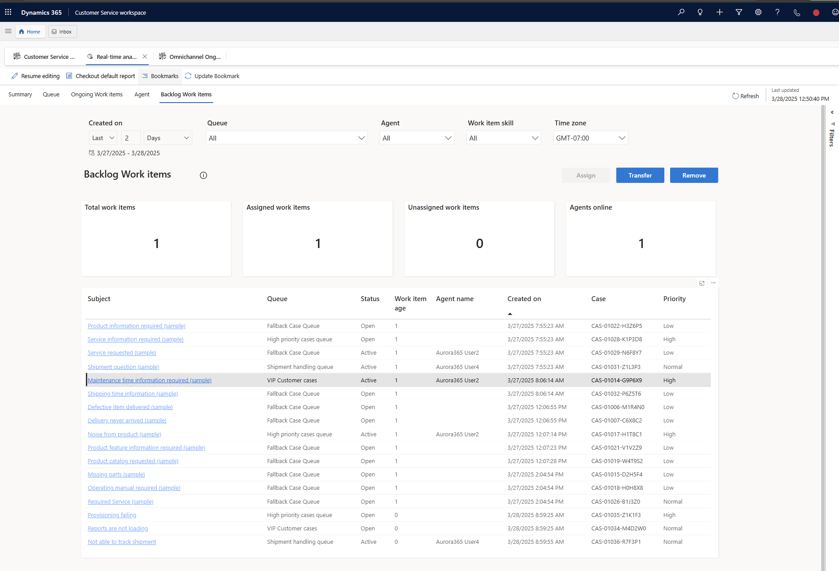Viewport: 839px width, 571px height.
Task: Click the vertical scrollbar of report
Action: pyautogui.click(x=823, y=338)
